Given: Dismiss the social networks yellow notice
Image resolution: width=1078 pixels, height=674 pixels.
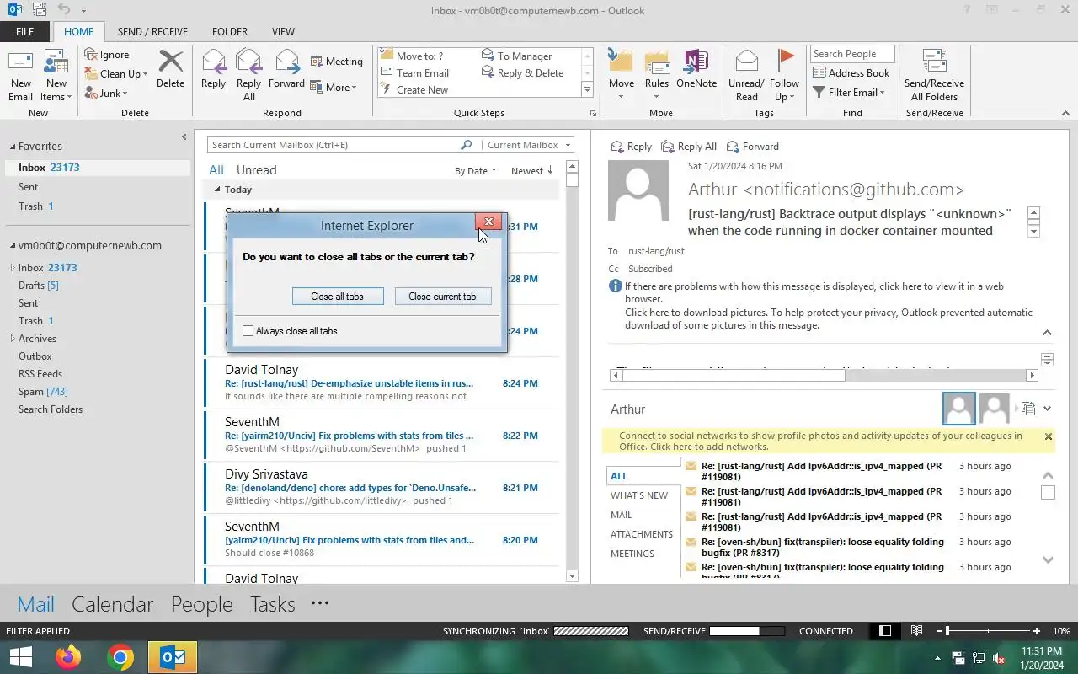Looking at the screenshot, I should 1048,436.
